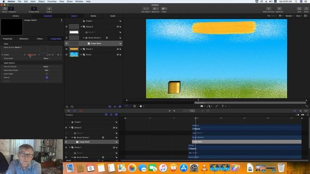Open Inspector Filters tab
The image size is (310, 174).
tap(40, 39)
